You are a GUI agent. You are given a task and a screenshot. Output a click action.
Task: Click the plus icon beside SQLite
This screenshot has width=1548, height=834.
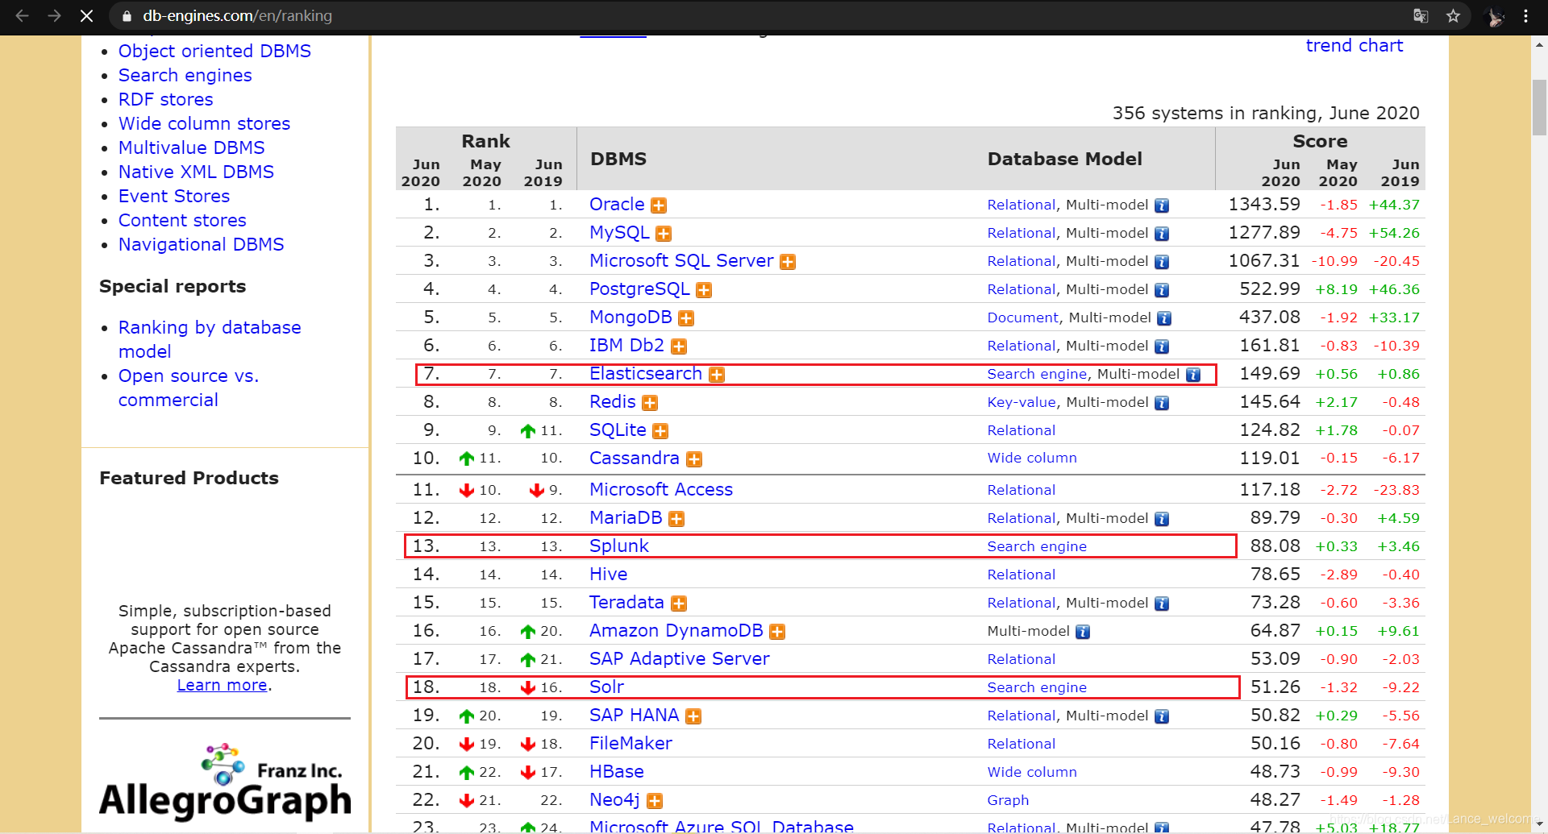point(660,431)
